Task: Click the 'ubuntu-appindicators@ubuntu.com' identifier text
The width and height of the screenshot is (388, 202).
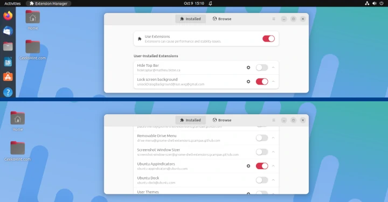Action: [x=162, y=169]
